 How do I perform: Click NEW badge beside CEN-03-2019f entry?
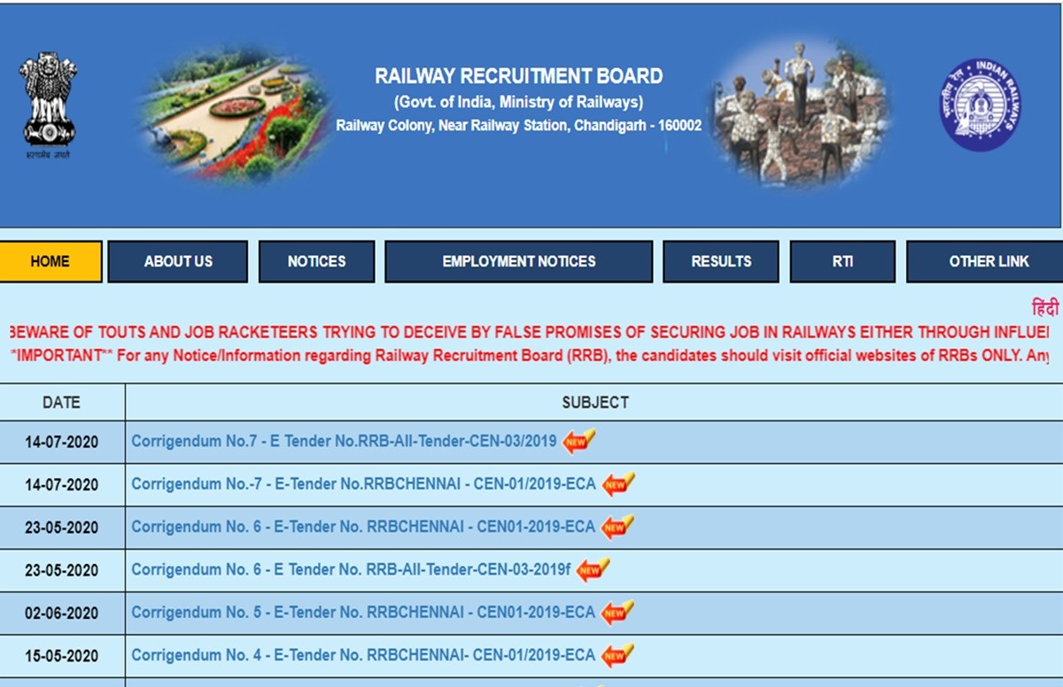[593, 570]
